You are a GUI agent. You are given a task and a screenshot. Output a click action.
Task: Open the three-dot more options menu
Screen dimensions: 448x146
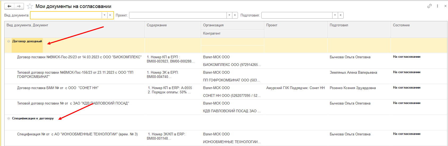click(437, 6)
